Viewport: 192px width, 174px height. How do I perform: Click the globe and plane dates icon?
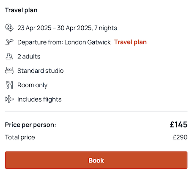[x=9, y=28]
